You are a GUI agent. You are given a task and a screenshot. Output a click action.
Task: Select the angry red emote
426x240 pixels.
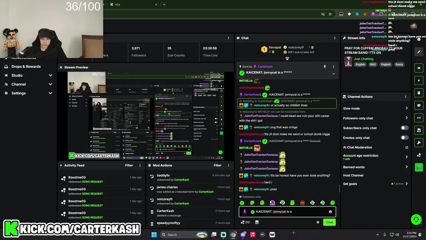pyautogui.click(x=303, y=203)
